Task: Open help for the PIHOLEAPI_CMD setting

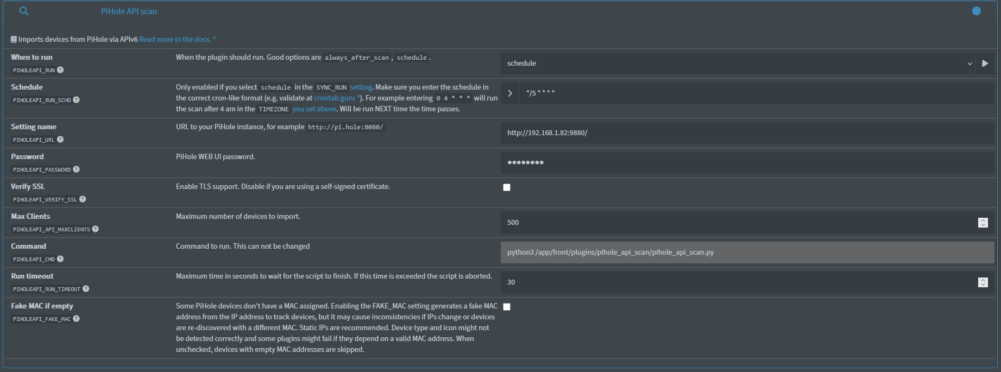Action: pos(60,259)
